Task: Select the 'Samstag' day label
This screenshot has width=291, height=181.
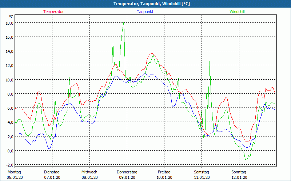Action: [202, 172]
